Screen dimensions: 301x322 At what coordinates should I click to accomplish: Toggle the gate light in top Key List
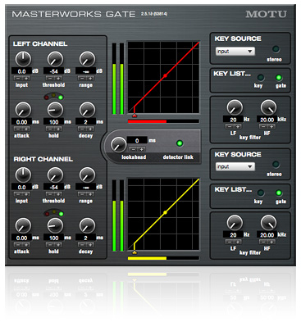pos(279,78)
